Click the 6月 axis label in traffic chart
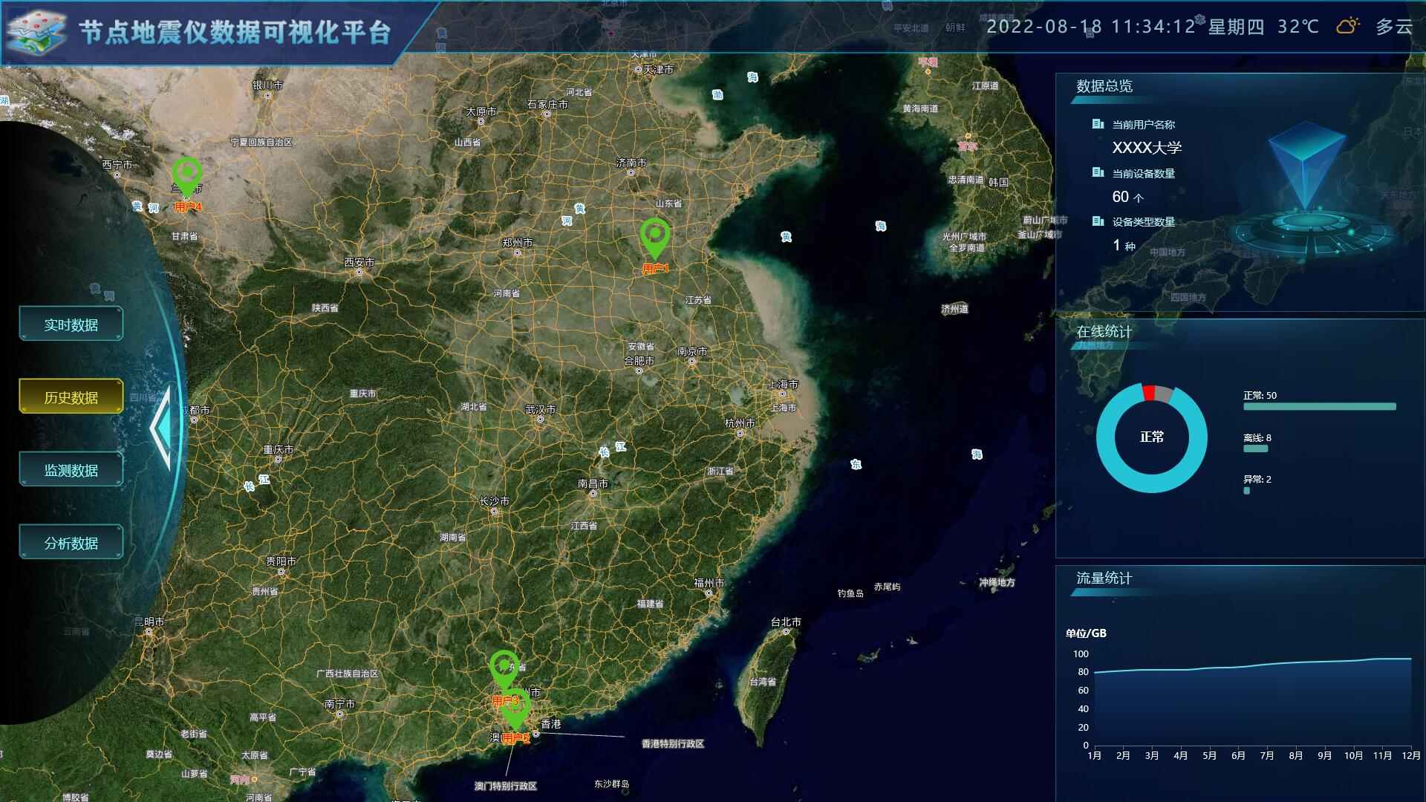This screenshot has height=802, width=1426. [1238, 756]
